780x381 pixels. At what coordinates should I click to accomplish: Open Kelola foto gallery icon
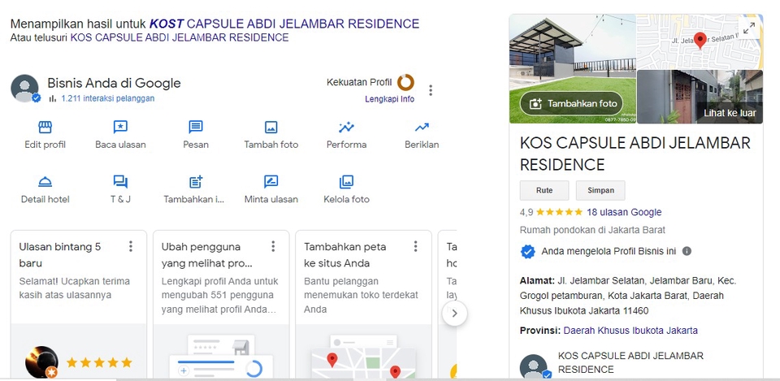pyautogui.click(x=346, y=182)
